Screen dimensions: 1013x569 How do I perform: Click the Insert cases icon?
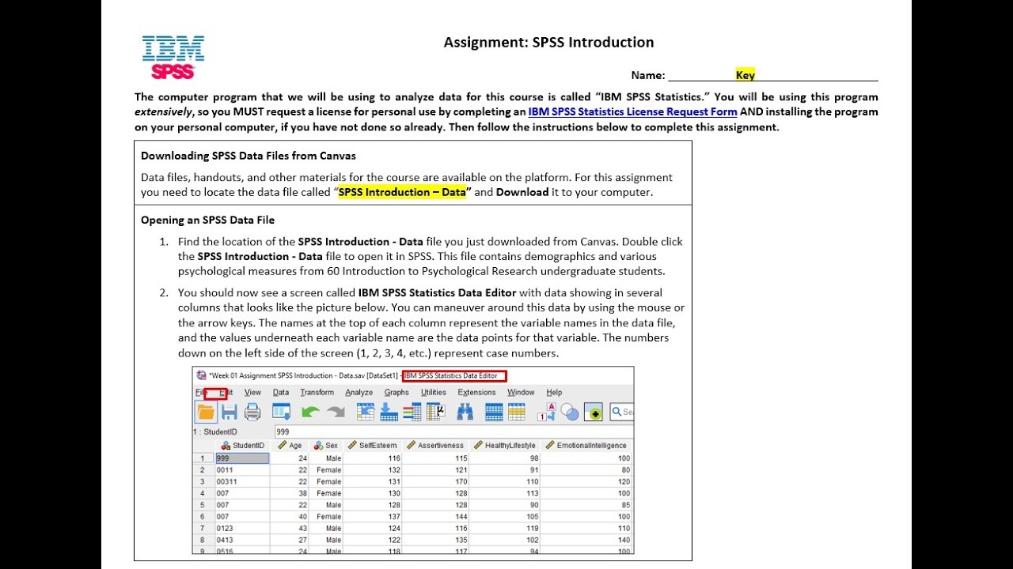tap(494, 412)
